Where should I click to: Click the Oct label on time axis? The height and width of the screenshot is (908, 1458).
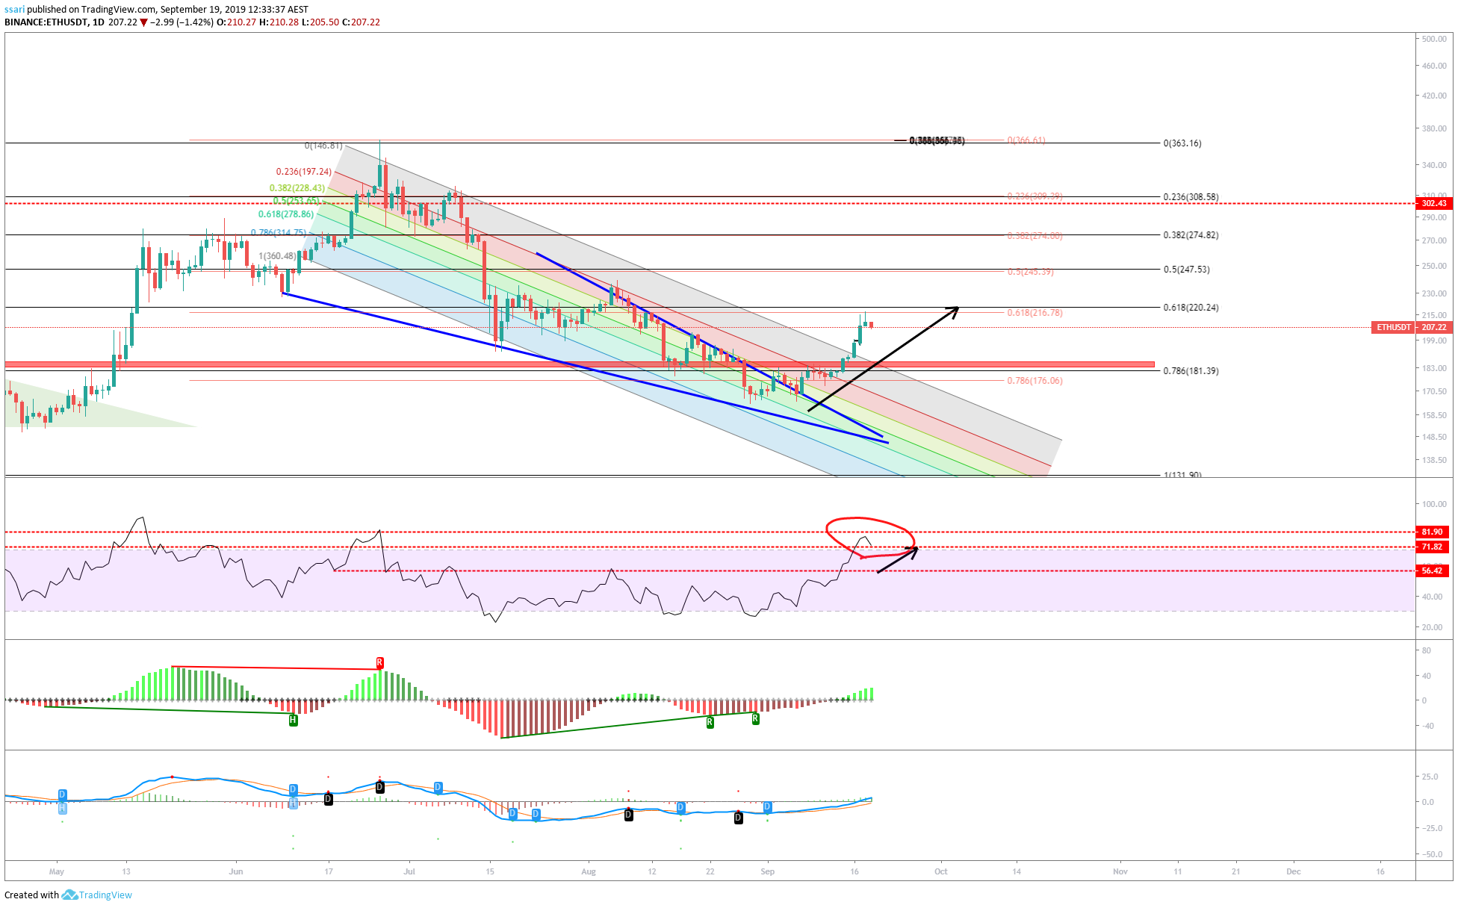tap(941, 871)
